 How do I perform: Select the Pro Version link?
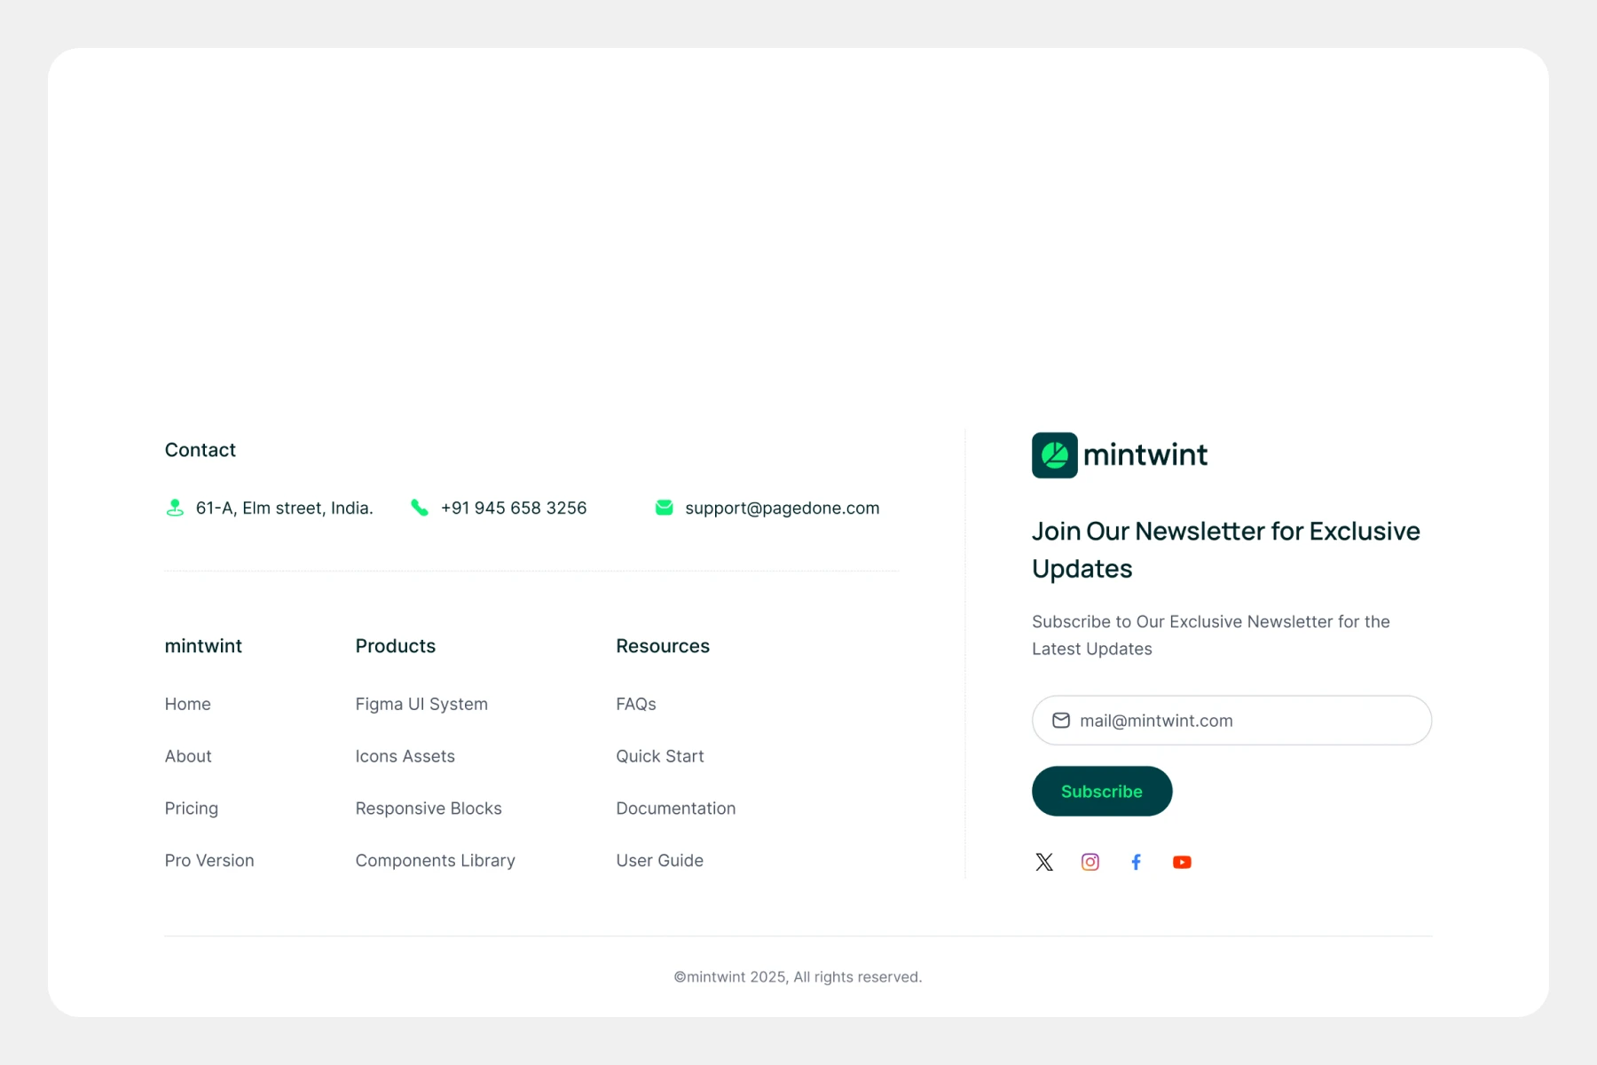(x=209, y=861)
